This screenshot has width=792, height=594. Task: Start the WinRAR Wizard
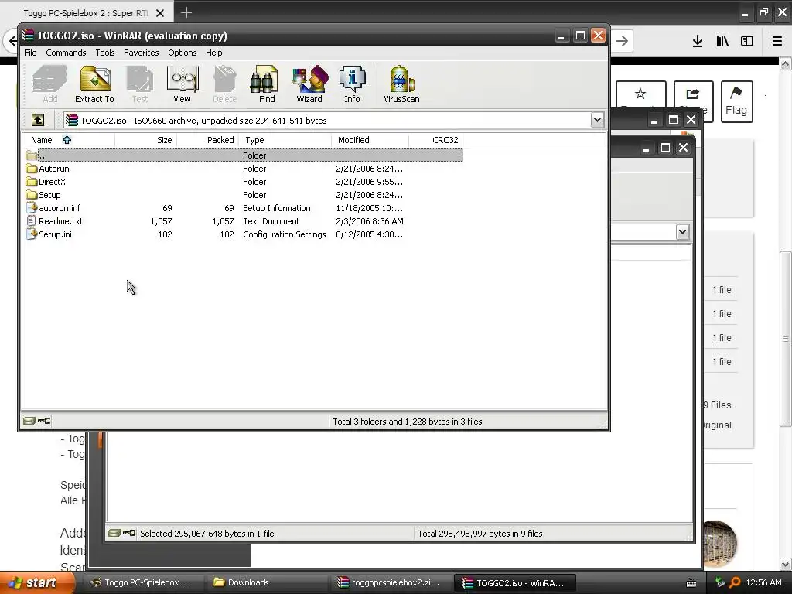coord(309,84)
